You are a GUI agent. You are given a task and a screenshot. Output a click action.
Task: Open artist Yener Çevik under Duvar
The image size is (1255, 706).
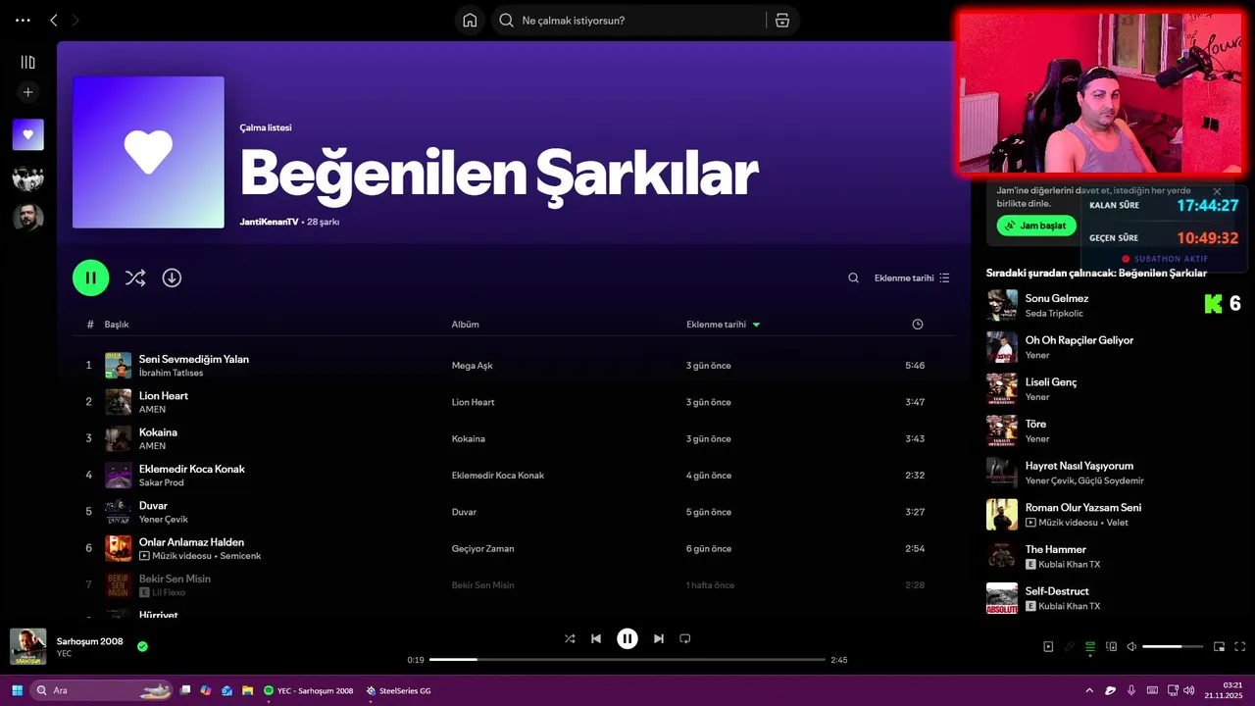(x=164, y=519)
